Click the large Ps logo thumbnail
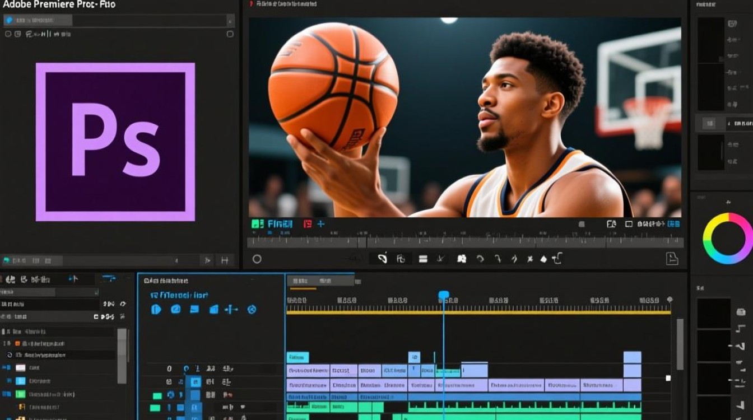The image size is (753, 420). 115,142
